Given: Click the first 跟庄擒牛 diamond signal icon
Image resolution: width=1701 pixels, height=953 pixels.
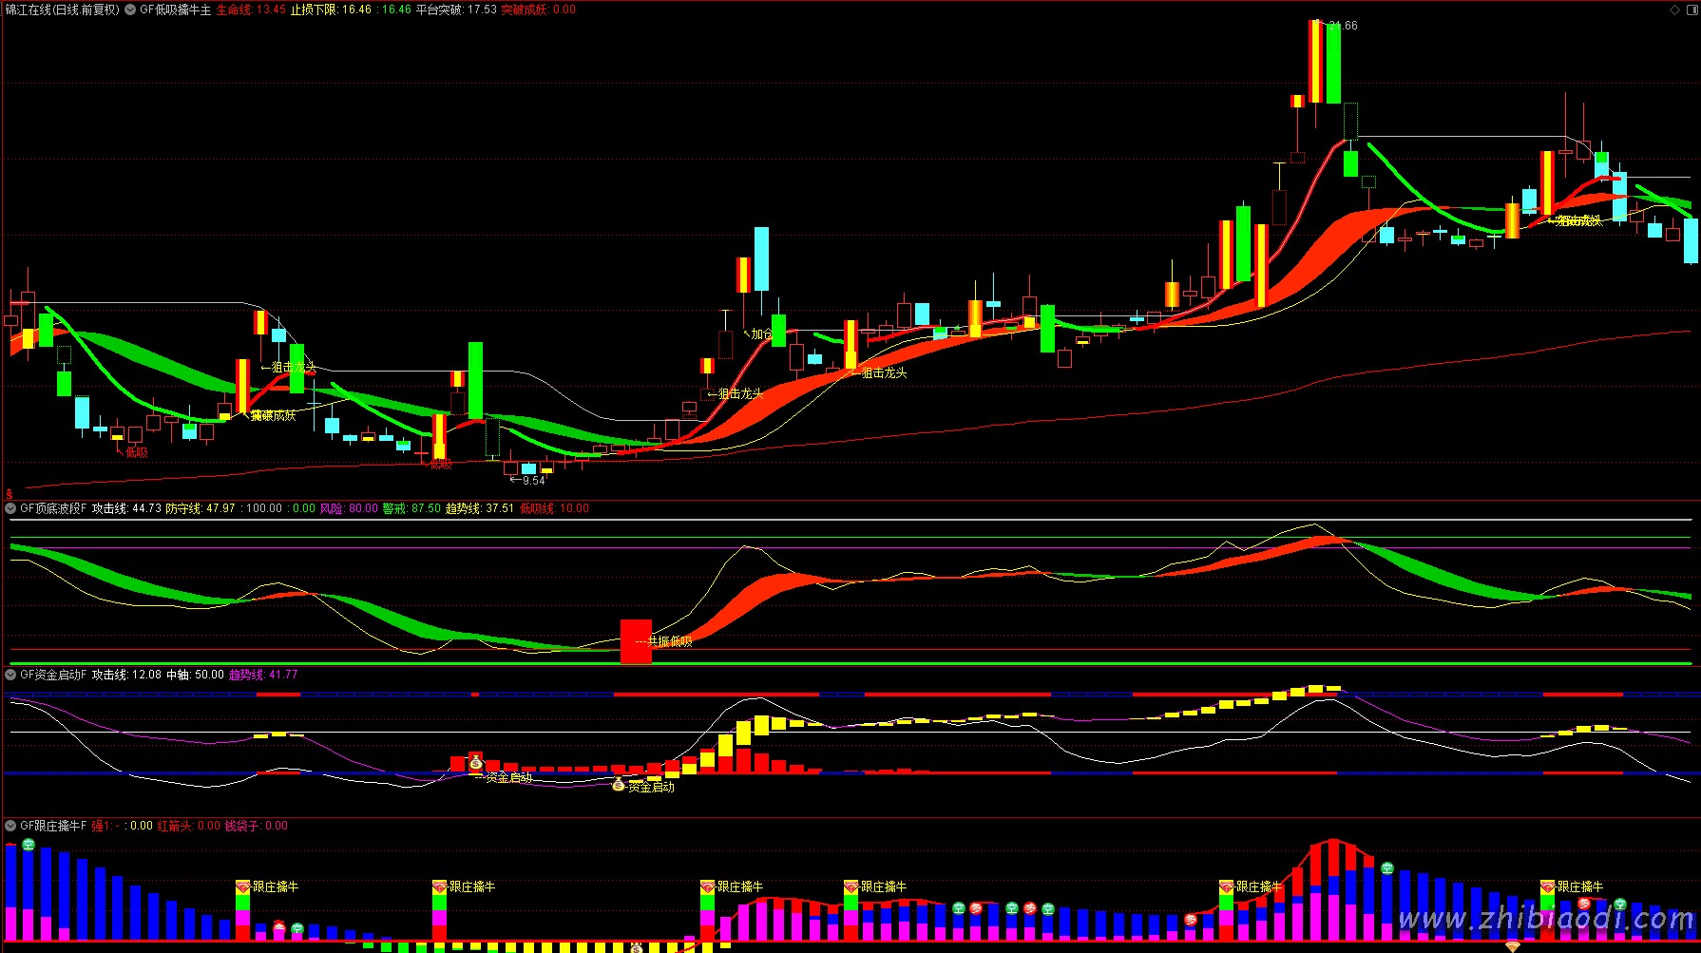Looking at the screenshot, I should coord(243,886).
